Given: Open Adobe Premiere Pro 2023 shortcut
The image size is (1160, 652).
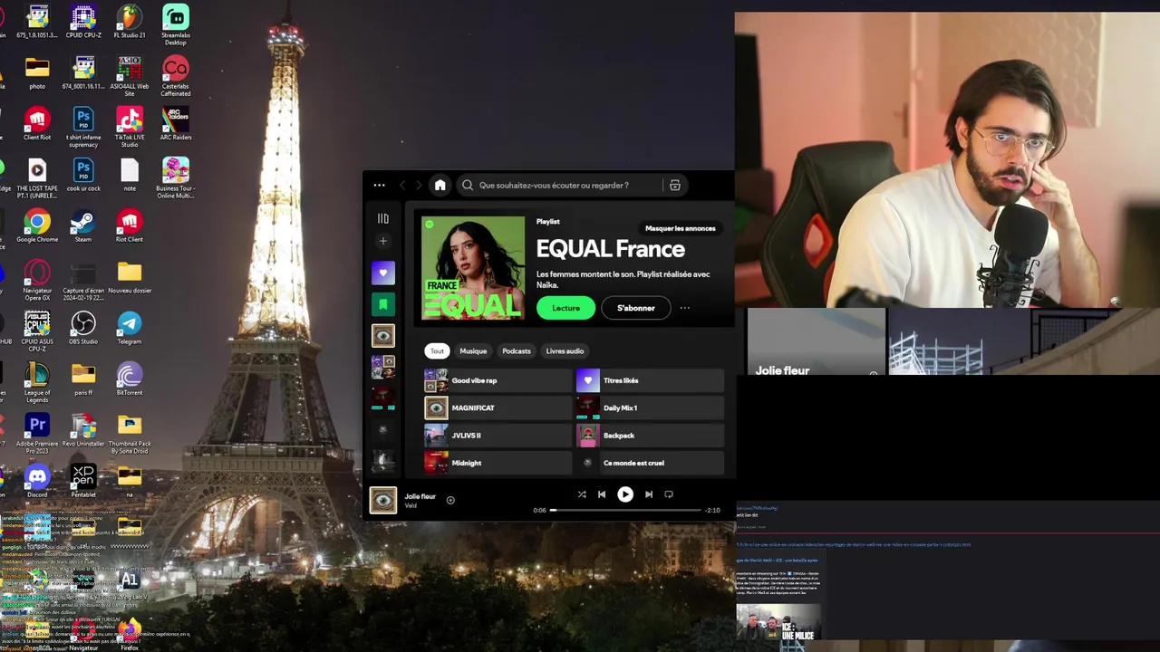Looking at the screenshot, I should point(37,433).
